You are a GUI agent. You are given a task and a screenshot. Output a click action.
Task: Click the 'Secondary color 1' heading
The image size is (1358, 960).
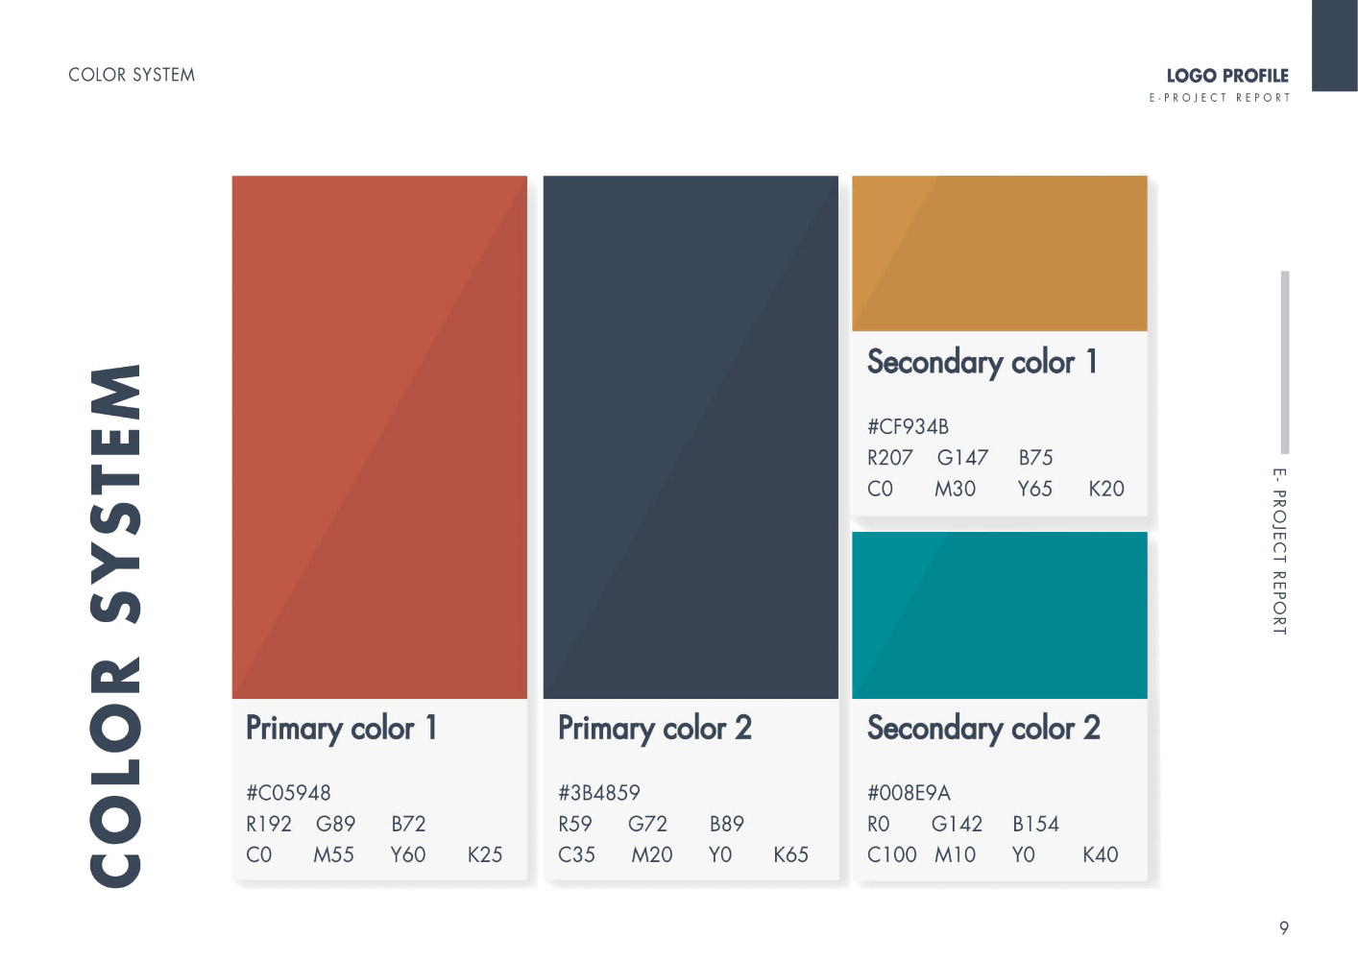point(982,362)
